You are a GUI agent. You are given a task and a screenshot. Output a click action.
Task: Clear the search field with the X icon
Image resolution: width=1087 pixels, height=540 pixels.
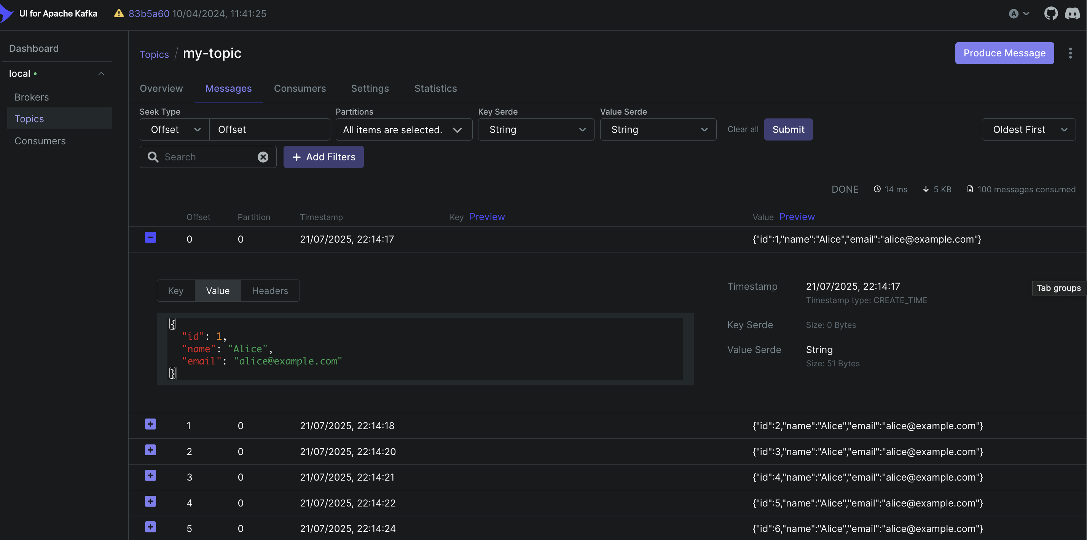(x=263, y=157)
